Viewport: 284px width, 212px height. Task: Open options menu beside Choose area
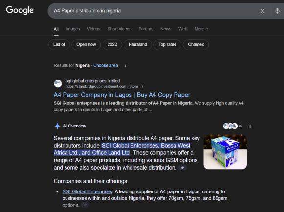125,65
